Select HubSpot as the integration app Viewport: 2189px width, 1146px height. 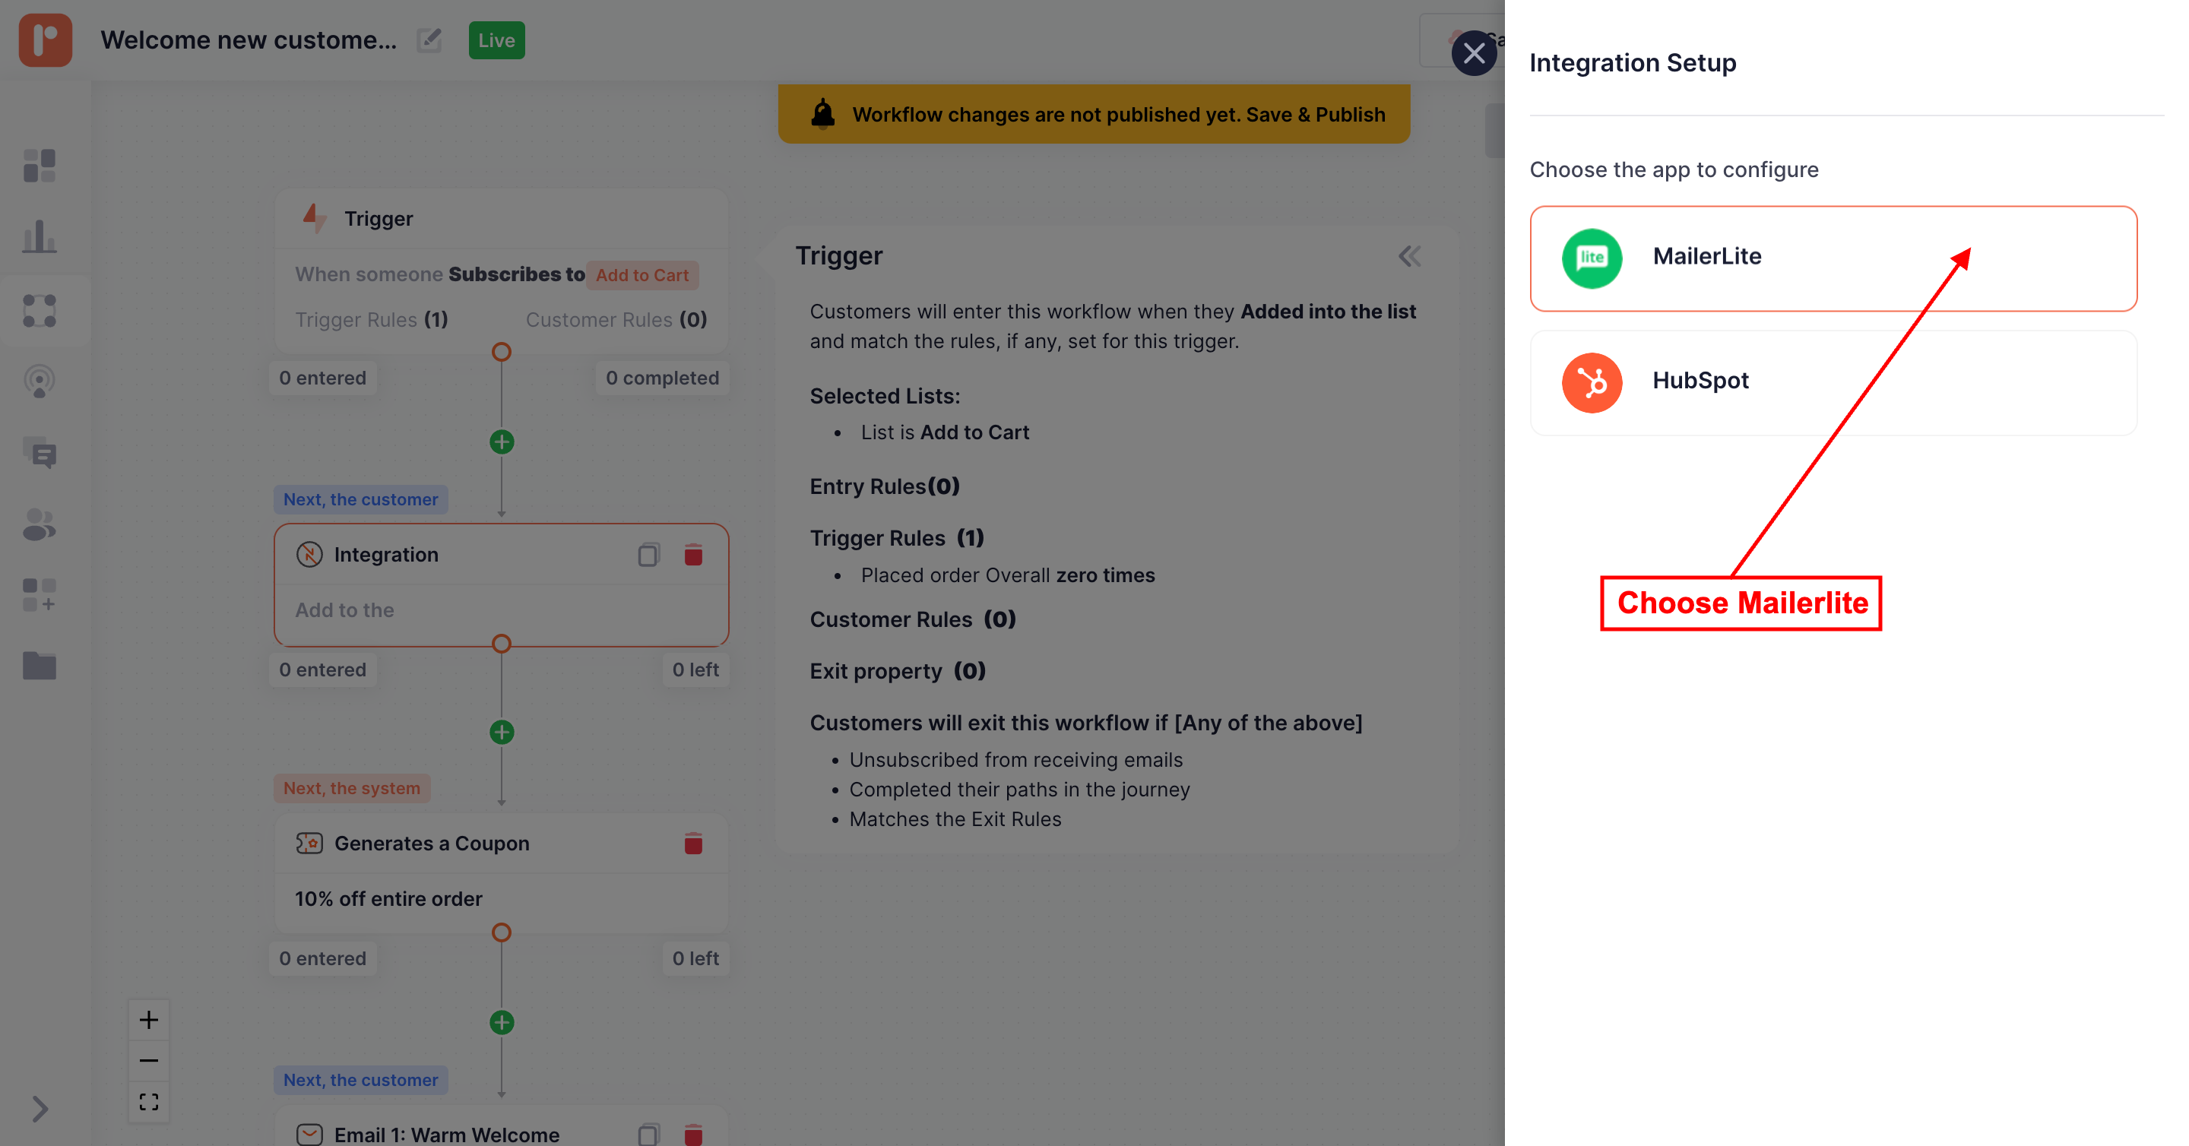click(x=1832, y=381)
